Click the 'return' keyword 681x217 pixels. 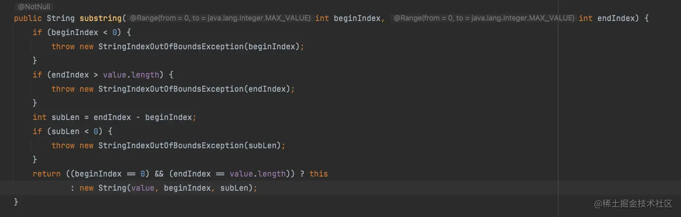[46, 174]
